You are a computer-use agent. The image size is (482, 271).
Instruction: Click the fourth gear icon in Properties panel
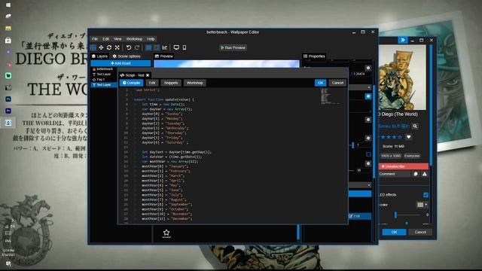pyautogui.click(x=368, y=138)
